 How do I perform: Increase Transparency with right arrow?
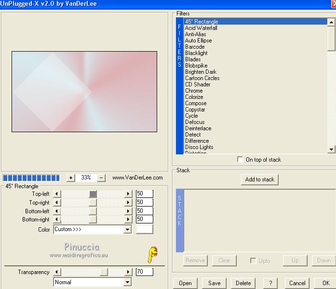pyautogui.click(x=128, y=272)
